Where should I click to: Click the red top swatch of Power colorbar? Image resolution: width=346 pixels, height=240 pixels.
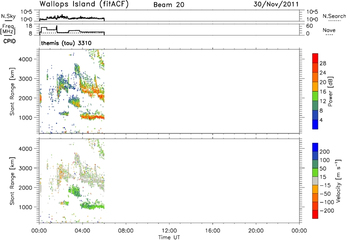click(315, 58)
